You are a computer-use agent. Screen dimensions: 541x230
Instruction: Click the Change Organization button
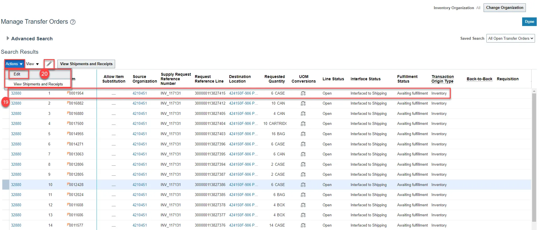[504, 8]
